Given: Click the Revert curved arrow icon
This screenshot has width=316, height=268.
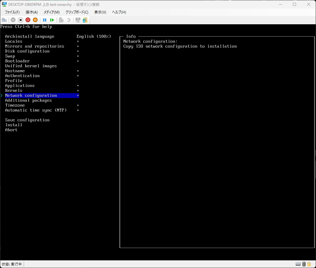Looking at the screenshot, I should [69, 20].
